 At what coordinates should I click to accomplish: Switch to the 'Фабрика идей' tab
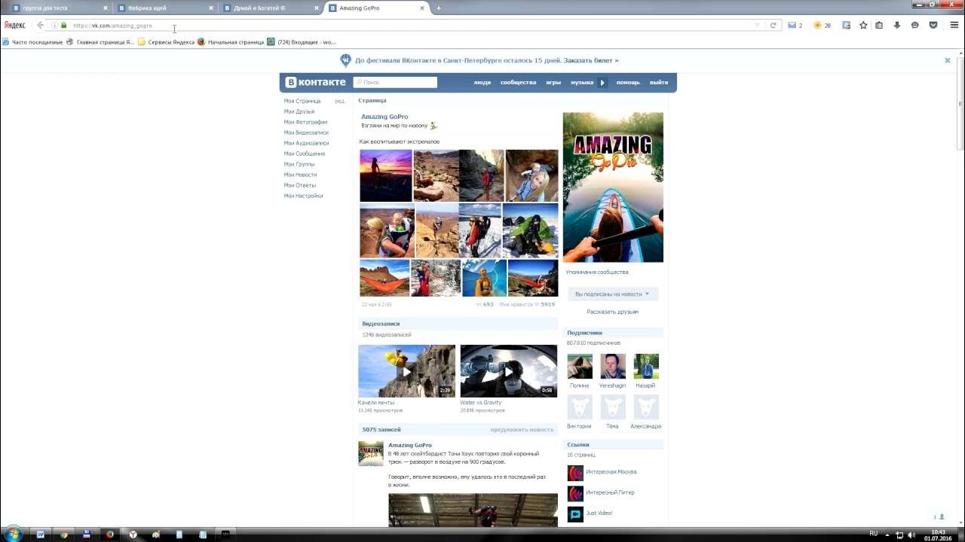164,8
